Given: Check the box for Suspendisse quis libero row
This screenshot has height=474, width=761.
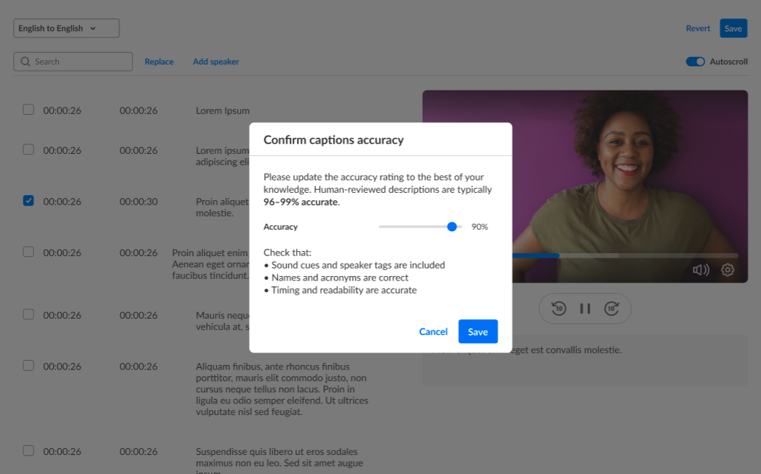Looking at the screenshot, I should (x=29, y=450).
